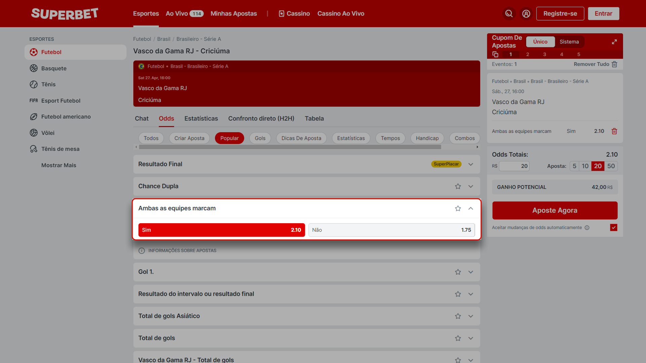Viewport: 646px width, 363px height.
Task: Collapse Ambas as equipes marcam chevron
Action: pos(471,208)
